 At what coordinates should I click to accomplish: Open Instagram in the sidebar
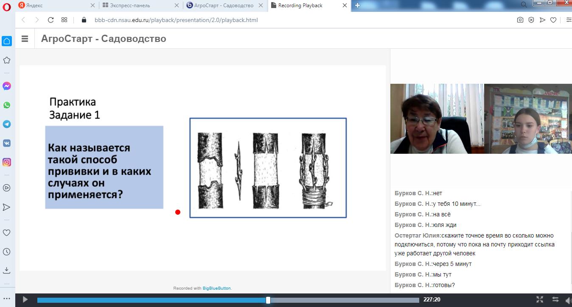(x=7, y=162)
